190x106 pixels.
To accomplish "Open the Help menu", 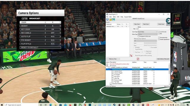I will (x=122, y=17).
